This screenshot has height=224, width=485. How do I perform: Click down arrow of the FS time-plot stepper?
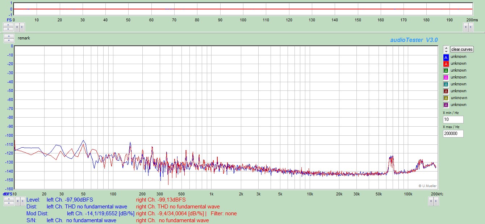pyautogui.click(x=8, y=29)
